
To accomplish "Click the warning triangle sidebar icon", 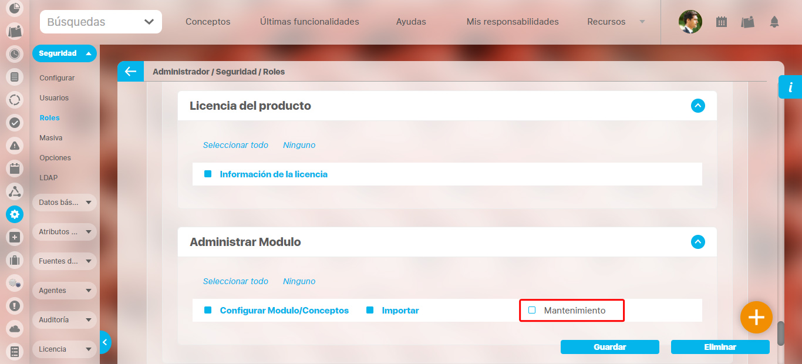I will click(x=15, y=146).
